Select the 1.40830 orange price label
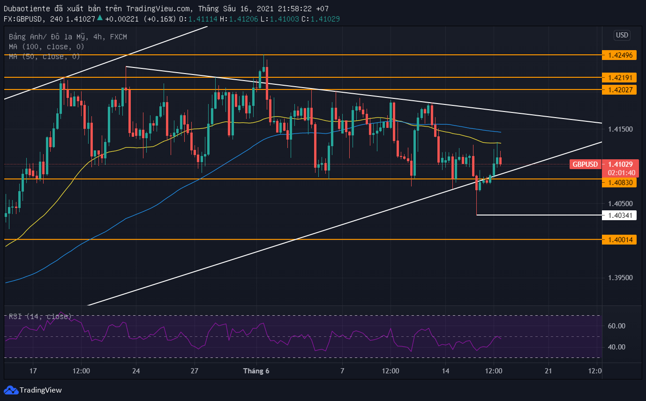646x401 pixels. point(619,183)
